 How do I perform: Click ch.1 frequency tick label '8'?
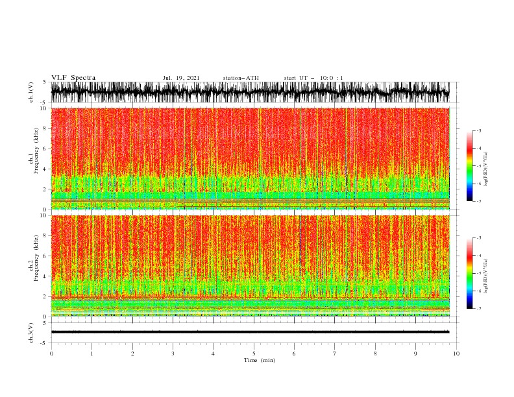click(x=46, y=128)
